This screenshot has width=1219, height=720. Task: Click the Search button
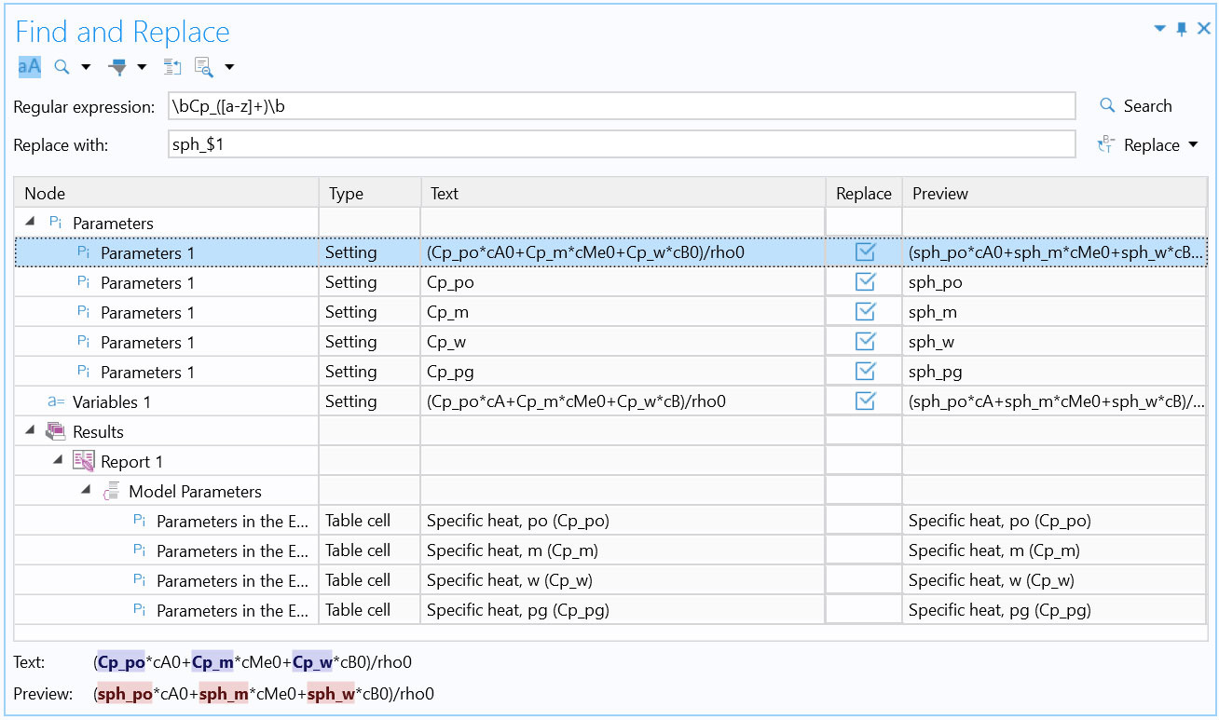click(x=1136, y=106)
